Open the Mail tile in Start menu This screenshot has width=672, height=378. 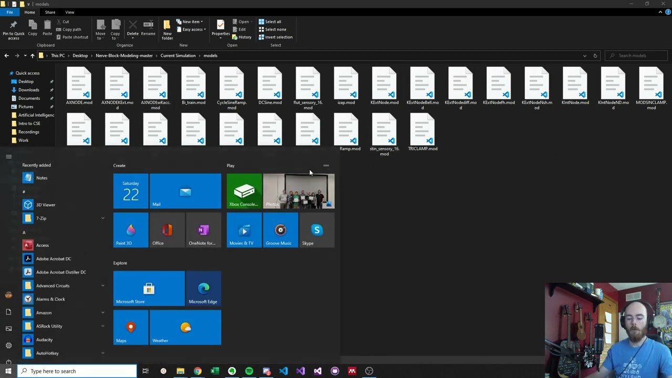point(185,191)
